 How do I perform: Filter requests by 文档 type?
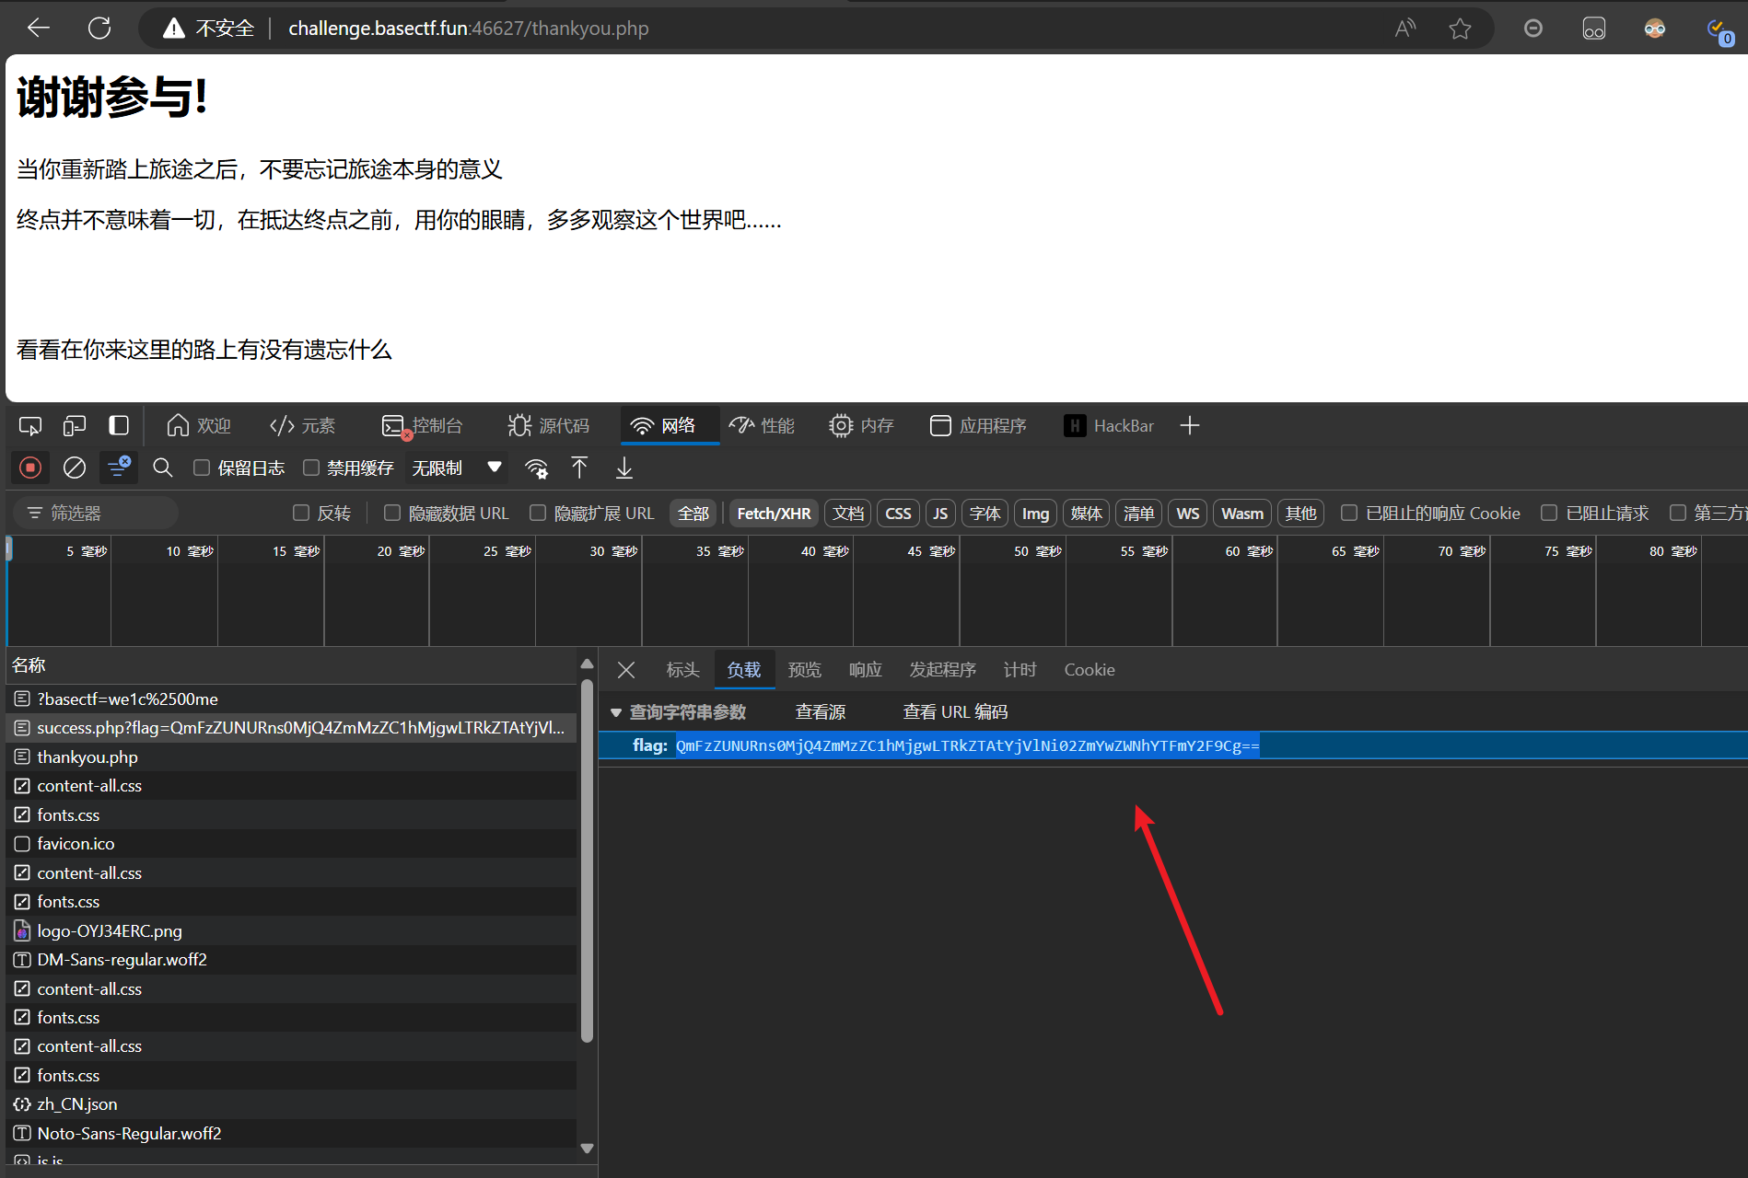point(848,514)
